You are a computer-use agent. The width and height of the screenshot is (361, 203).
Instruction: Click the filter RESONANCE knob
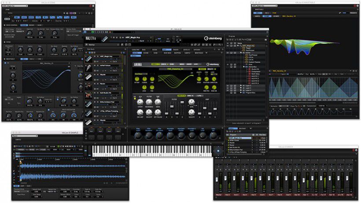tap(149, 102)
